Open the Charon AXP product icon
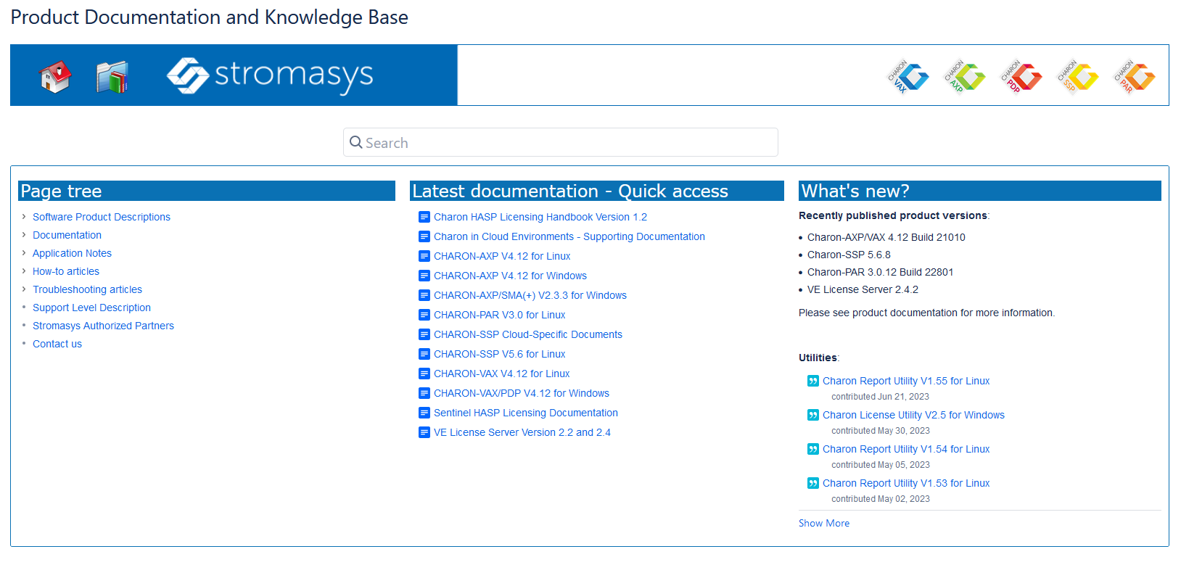This screenshot has width=1181, height=565. 964,76
